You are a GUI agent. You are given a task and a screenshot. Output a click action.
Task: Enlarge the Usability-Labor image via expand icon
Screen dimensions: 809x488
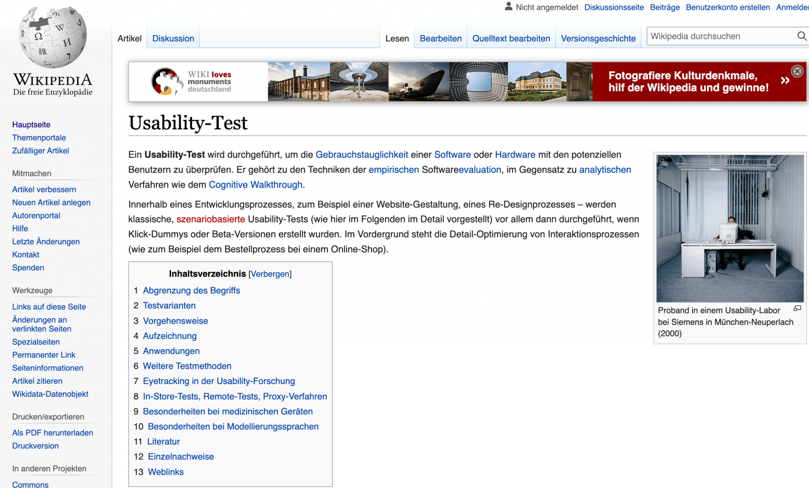[797, 308]
